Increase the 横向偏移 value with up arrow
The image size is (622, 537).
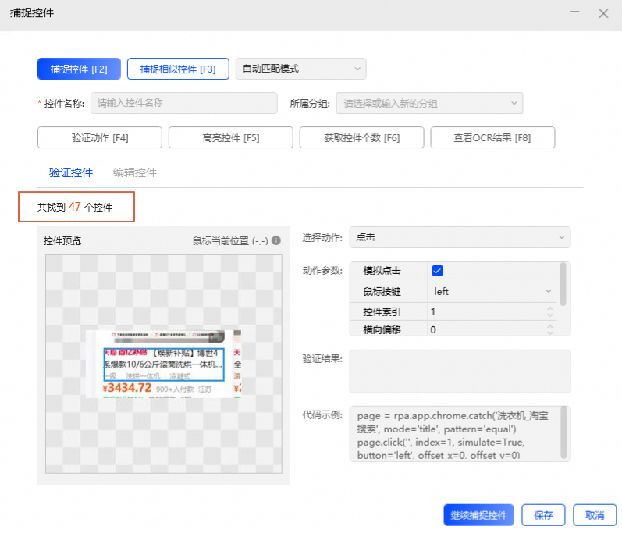pos(549,326)
